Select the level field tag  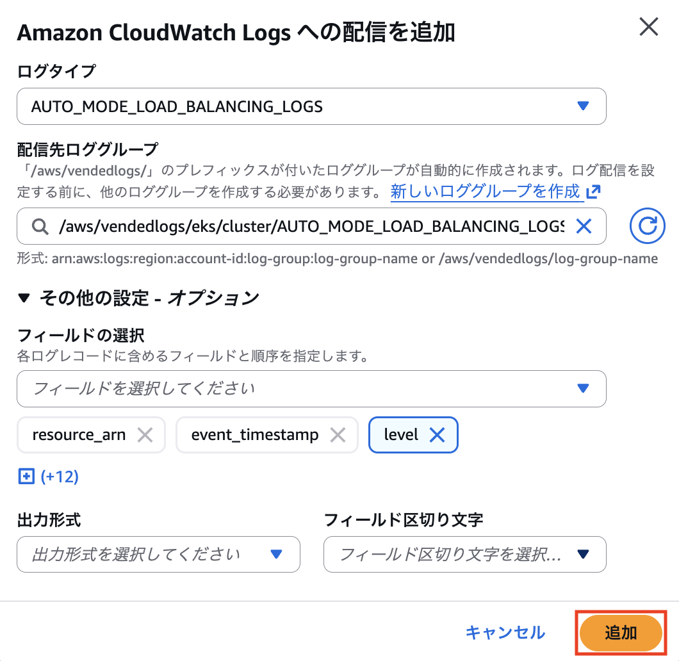[401, 436]
